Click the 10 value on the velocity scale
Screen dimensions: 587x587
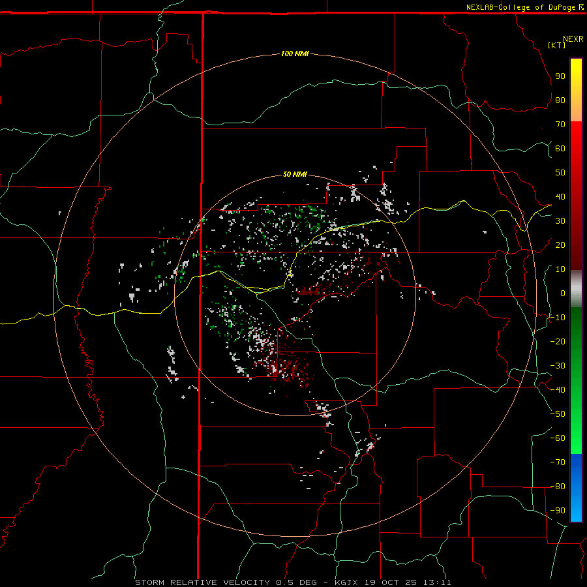coord(560,269)
